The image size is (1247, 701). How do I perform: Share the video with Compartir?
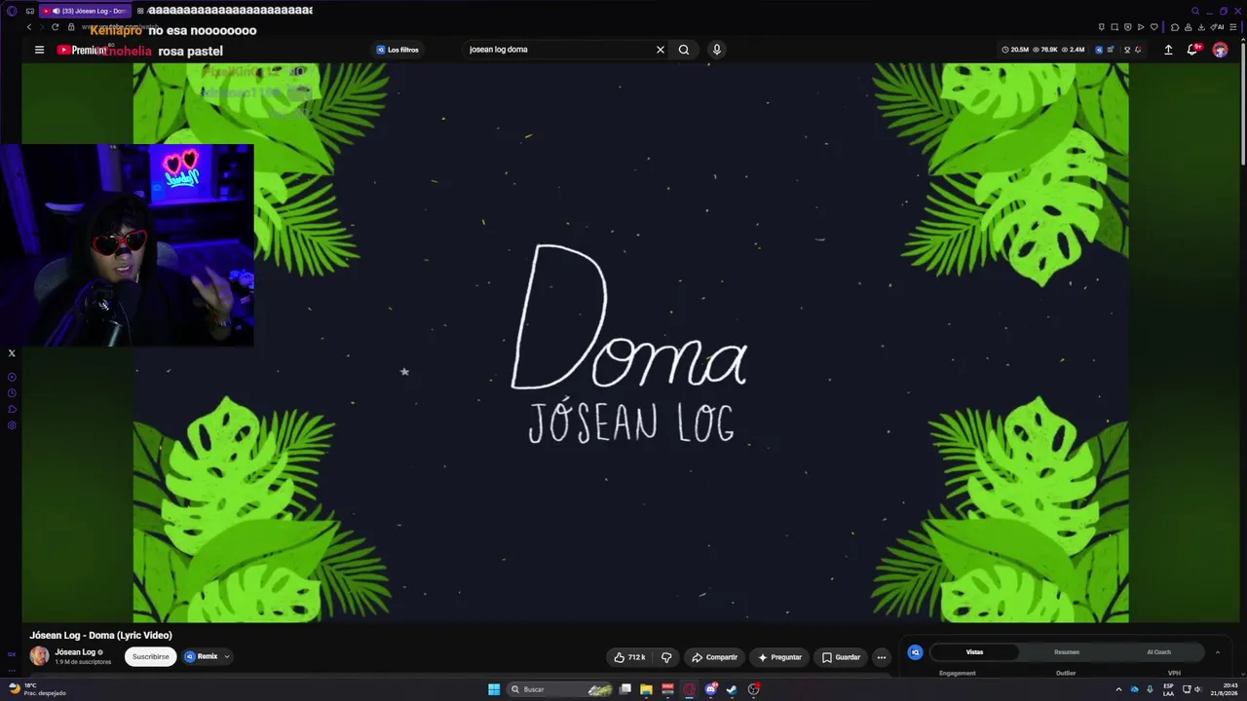tap(715, 657)
